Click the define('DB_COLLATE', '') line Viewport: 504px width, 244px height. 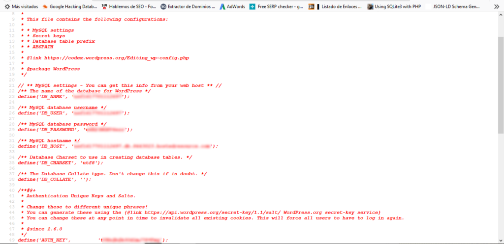click(x=55, y=179)
